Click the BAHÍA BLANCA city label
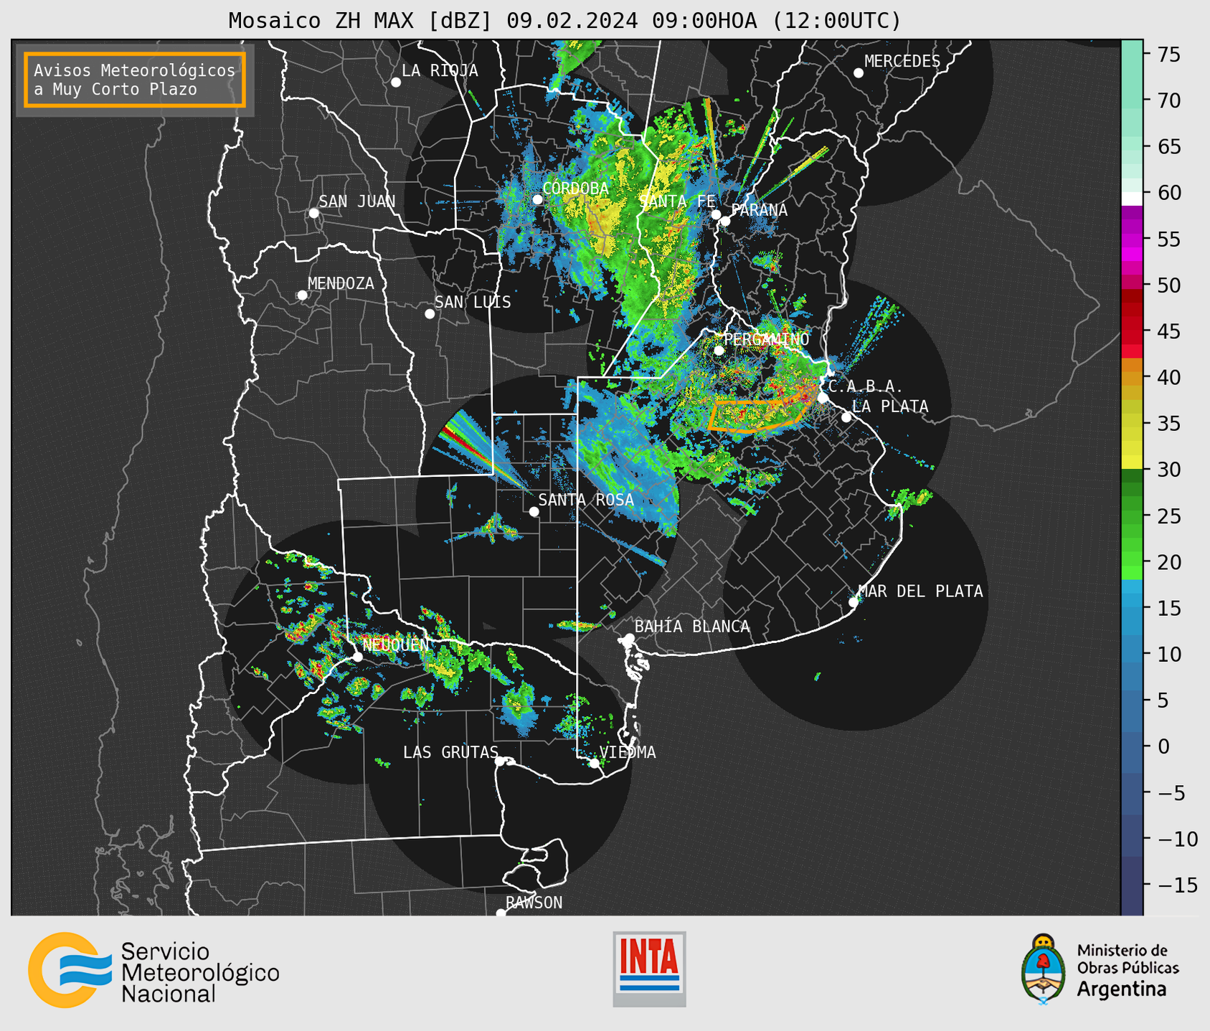The width and height of the screenshot is (1210, 1031). click(x=692, y=627)
